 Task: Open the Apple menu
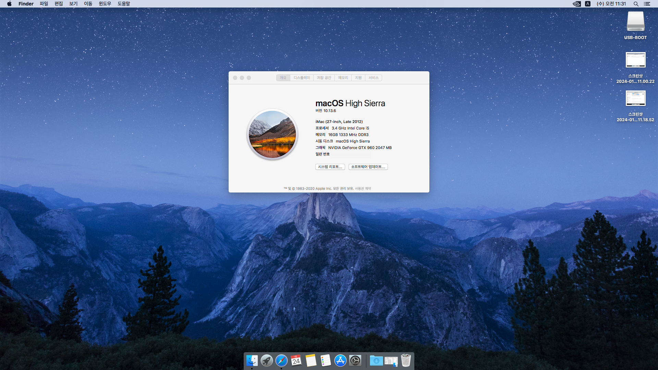click(9, 4)
